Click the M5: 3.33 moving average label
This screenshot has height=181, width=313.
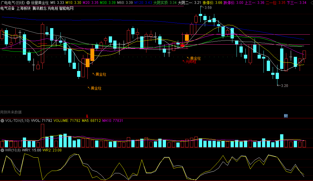click(x=57, y=3)
